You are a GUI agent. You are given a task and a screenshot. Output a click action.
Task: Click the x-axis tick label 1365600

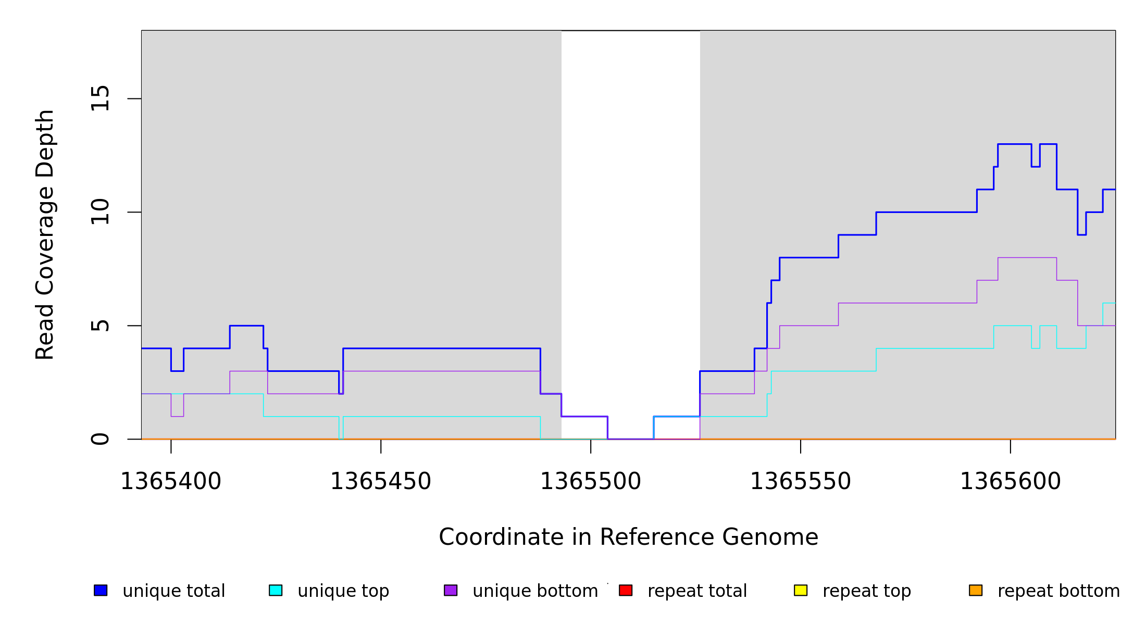pos(1011,481)
